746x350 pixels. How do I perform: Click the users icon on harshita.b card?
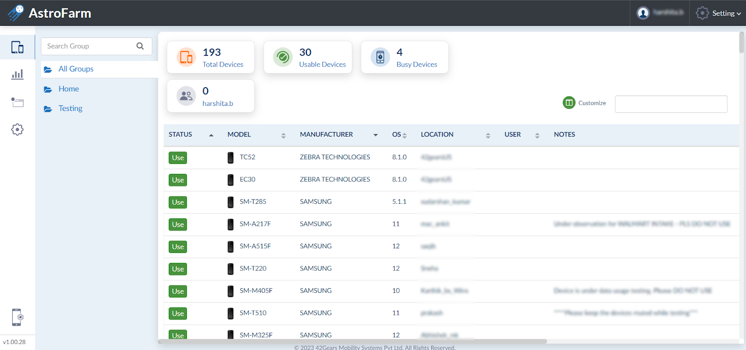186,96
